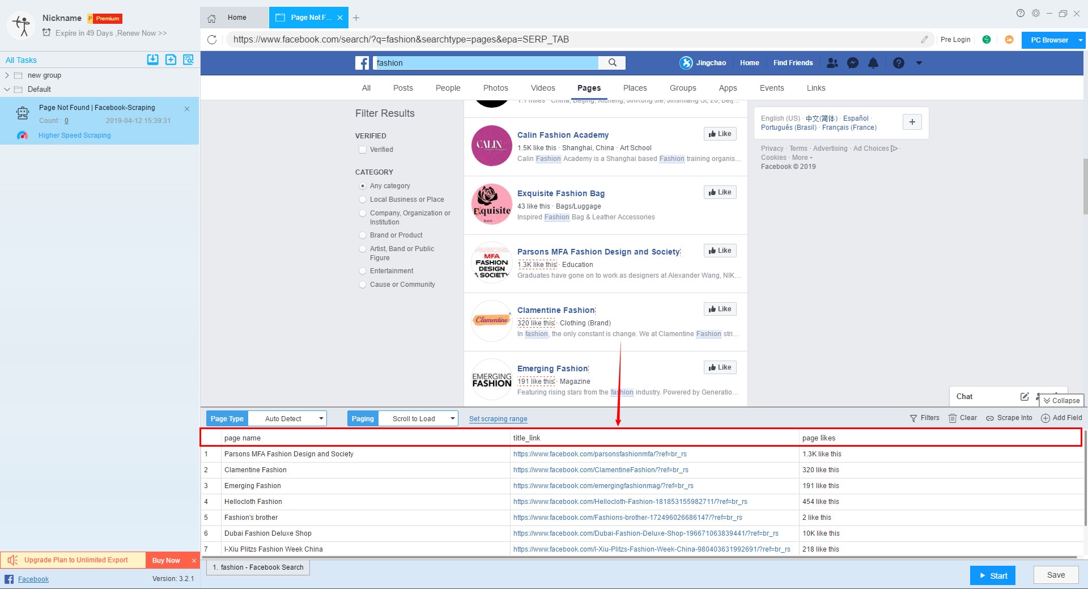1088x589 pixels.
Task: Open a new browser tab with plus icon
Action: coord(356,18)
